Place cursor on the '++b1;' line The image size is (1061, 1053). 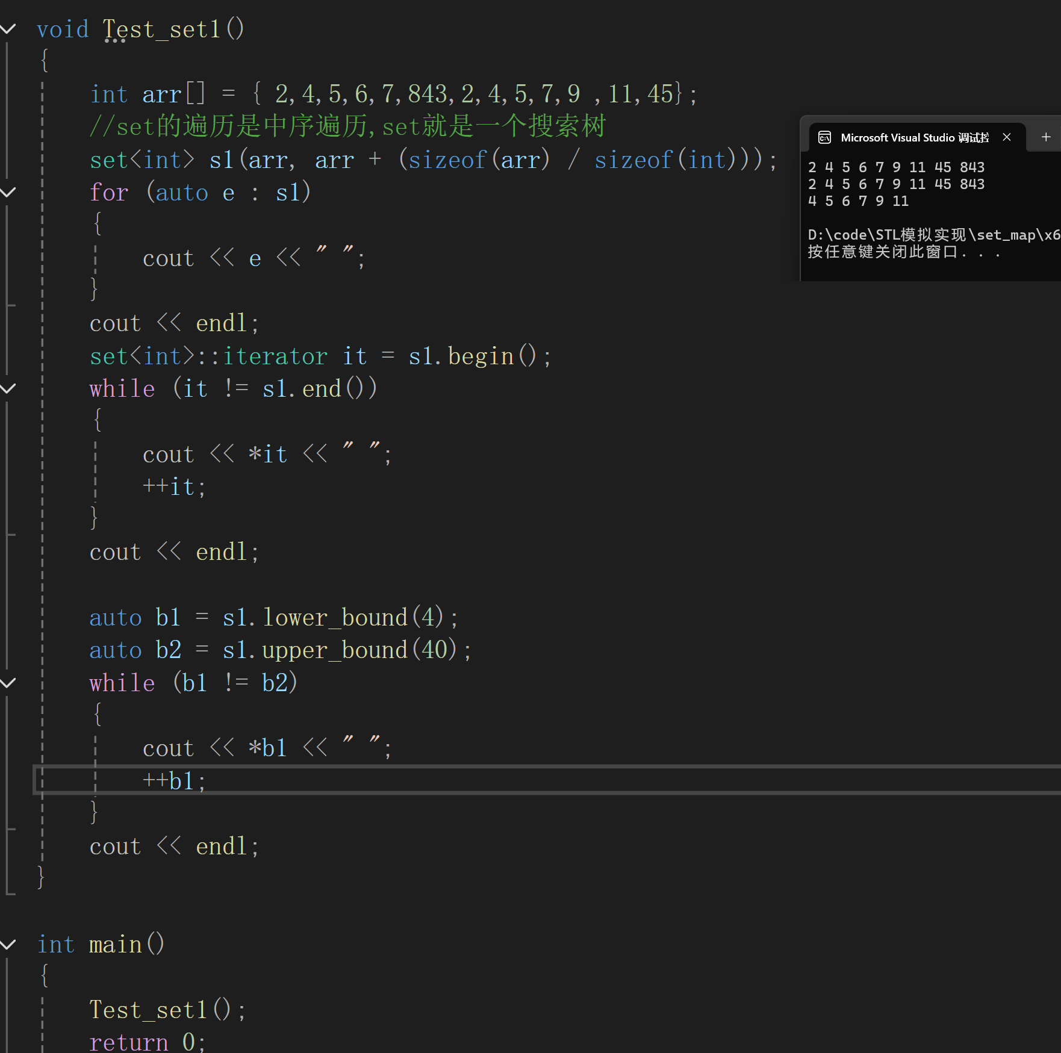click(174, 781)
